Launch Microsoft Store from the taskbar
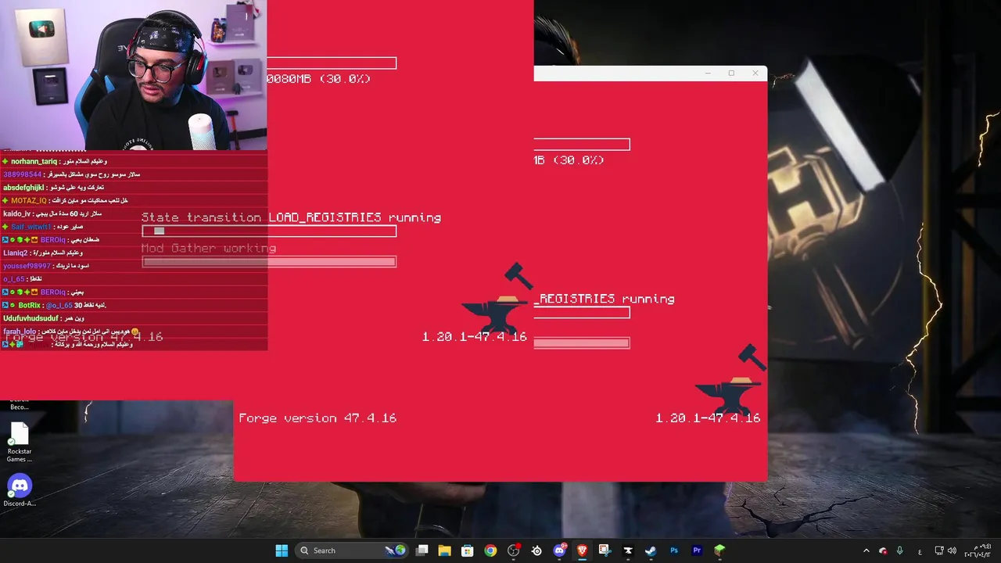Screen dimensions: 1001x563 468,550
